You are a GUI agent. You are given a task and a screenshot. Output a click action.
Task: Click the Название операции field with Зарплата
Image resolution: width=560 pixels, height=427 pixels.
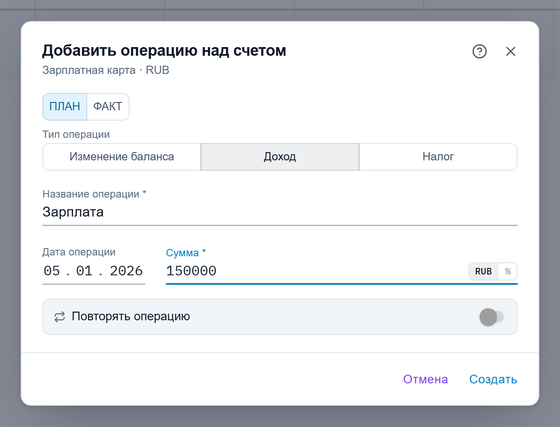(280, 212)
